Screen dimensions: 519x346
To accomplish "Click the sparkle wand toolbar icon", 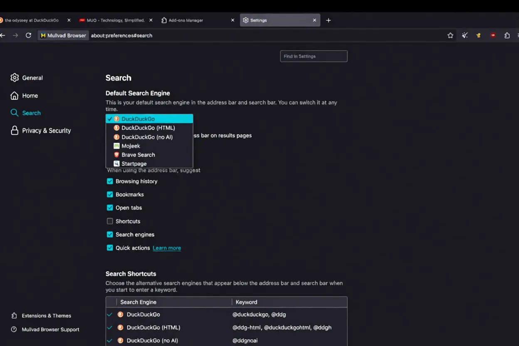I will point(465,35).
